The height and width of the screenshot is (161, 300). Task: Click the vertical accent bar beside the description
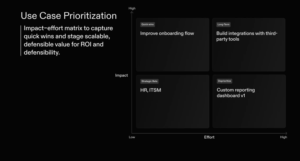click(x=21, y=41)
